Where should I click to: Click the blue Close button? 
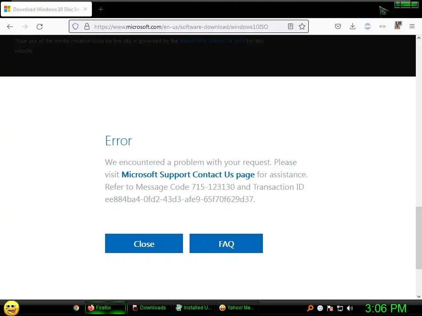[144, 244]
